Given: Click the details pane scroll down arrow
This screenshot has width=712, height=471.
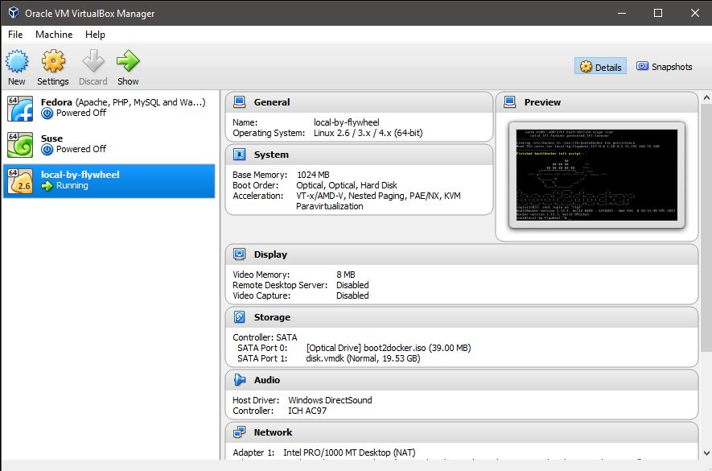Looking at the screenshot, I should [706, 452].
